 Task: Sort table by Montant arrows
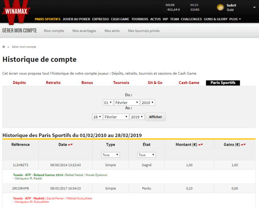tap(201, 145)
